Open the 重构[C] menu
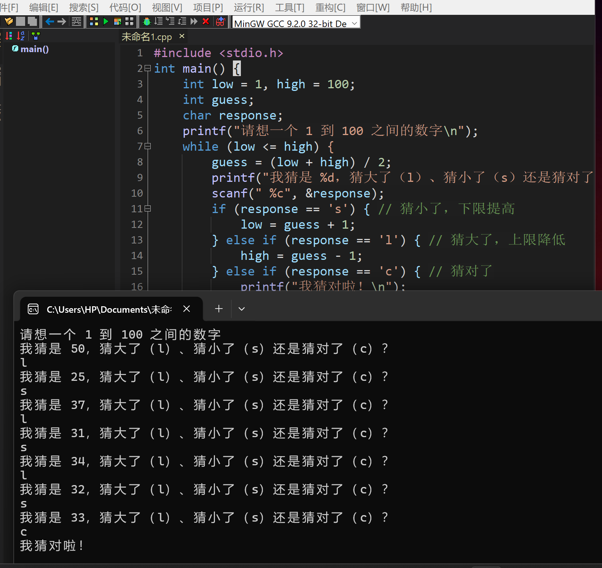The height and width of the screenshot is (568, 602). [x=330, y=7]
